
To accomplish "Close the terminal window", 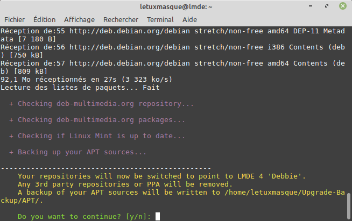I will tap(342, 6).
